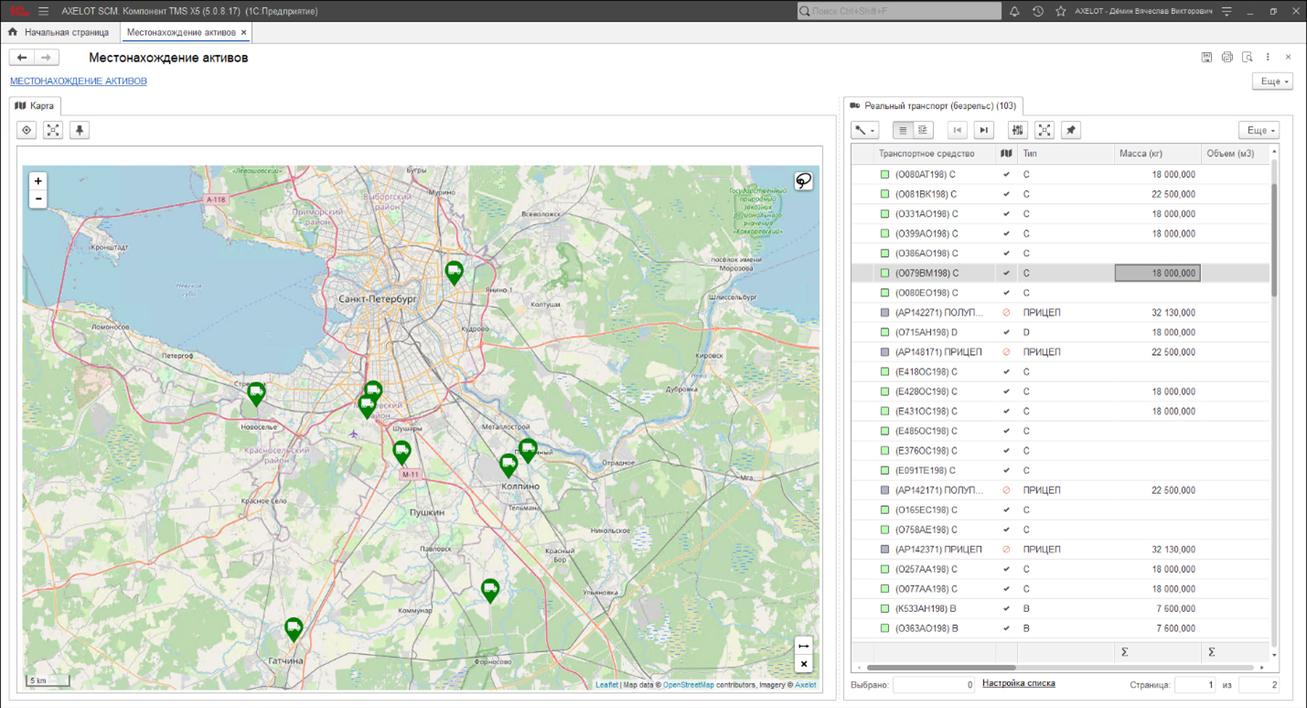The image size is (1307, 708).
Task: Activate the lasso selection tool on map
Action: [x=803, y=181]
